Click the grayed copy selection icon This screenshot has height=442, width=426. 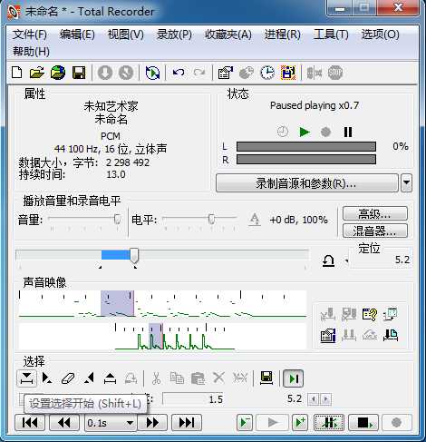pos(177,378)
